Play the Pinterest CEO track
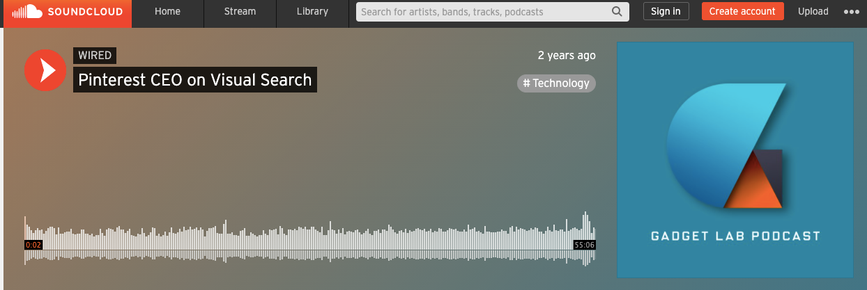 (45, 70)
